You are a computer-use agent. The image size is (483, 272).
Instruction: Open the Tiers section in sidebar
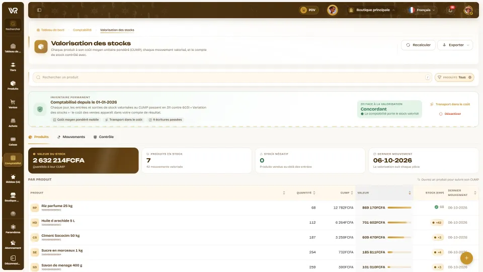[13, 66]
